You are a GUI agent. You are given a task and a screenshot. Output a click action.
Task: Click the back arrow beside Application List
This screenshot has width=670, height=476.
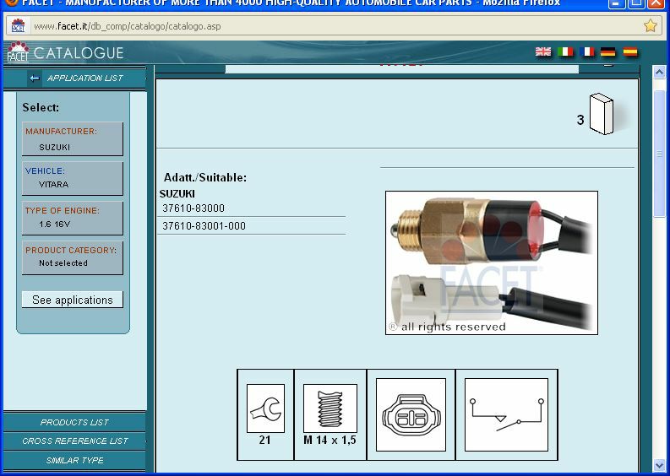click(x=35, y=78)
